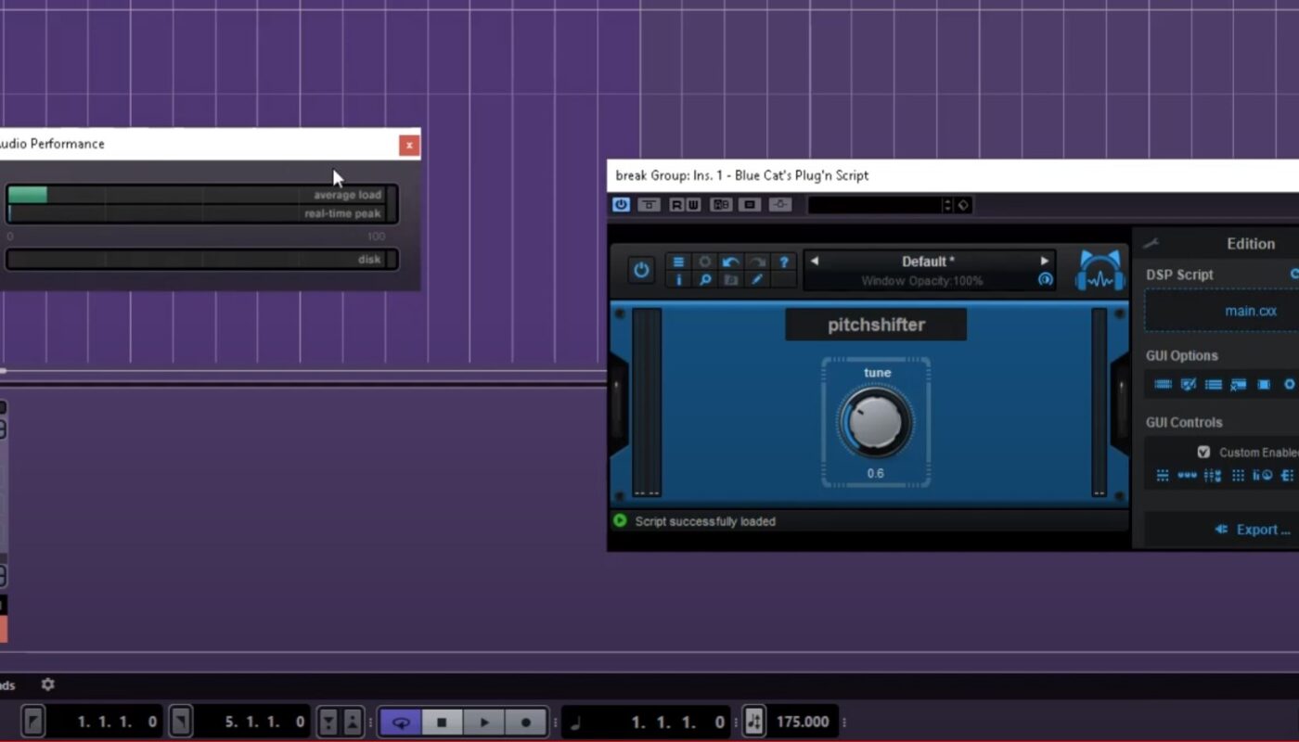Click the pencil edit icon in Blue Cat toolbar
The height and width of the screenshot is (742, 1299).
tap(757, 279)
